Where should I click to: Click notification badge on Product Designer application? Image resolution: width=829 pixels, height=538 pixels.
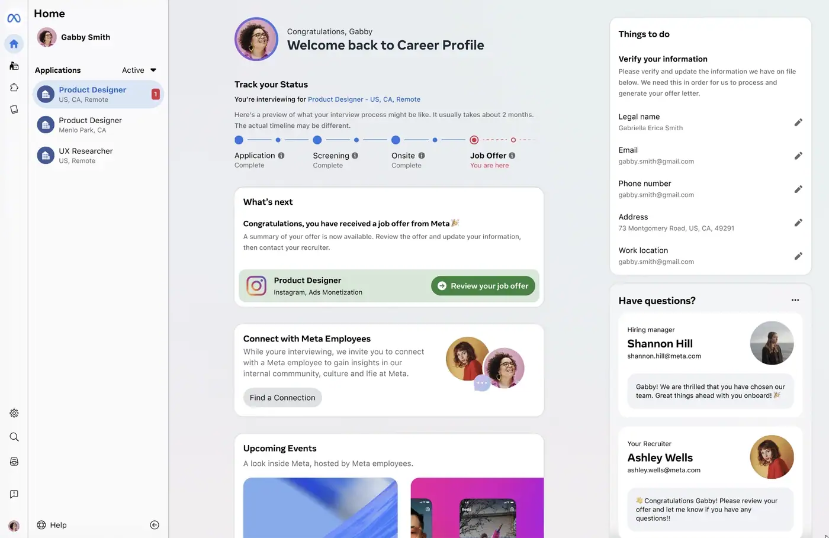[156, 94]
